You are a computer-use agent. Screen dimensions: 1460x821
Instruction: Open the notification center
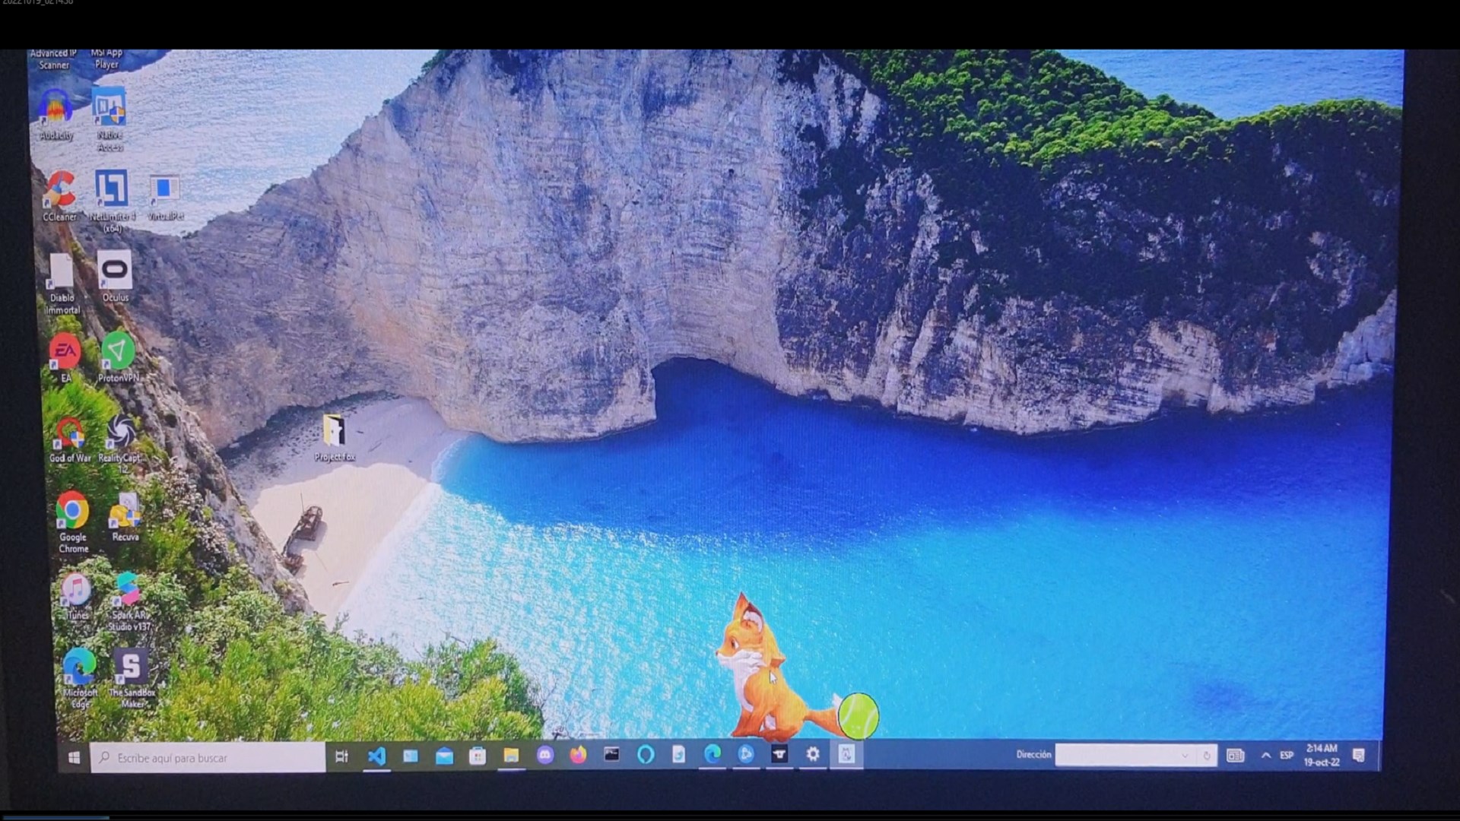pyautogui.click(x=1359, y=755)
